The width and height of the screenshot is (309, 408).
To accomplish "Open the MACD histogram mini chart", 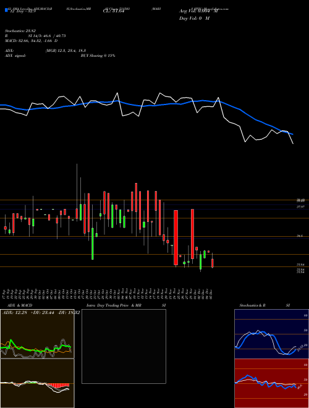I will [x=37, y=383].
